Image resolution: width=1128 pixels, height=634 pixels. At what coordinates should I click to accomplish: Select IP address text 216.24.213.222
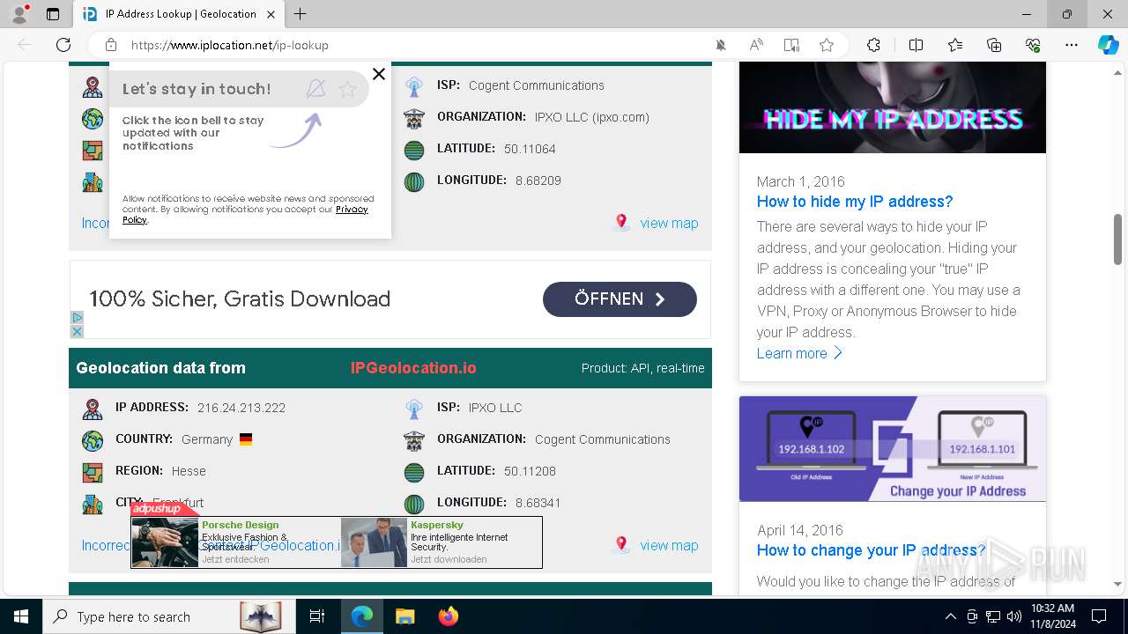point(241,408)
